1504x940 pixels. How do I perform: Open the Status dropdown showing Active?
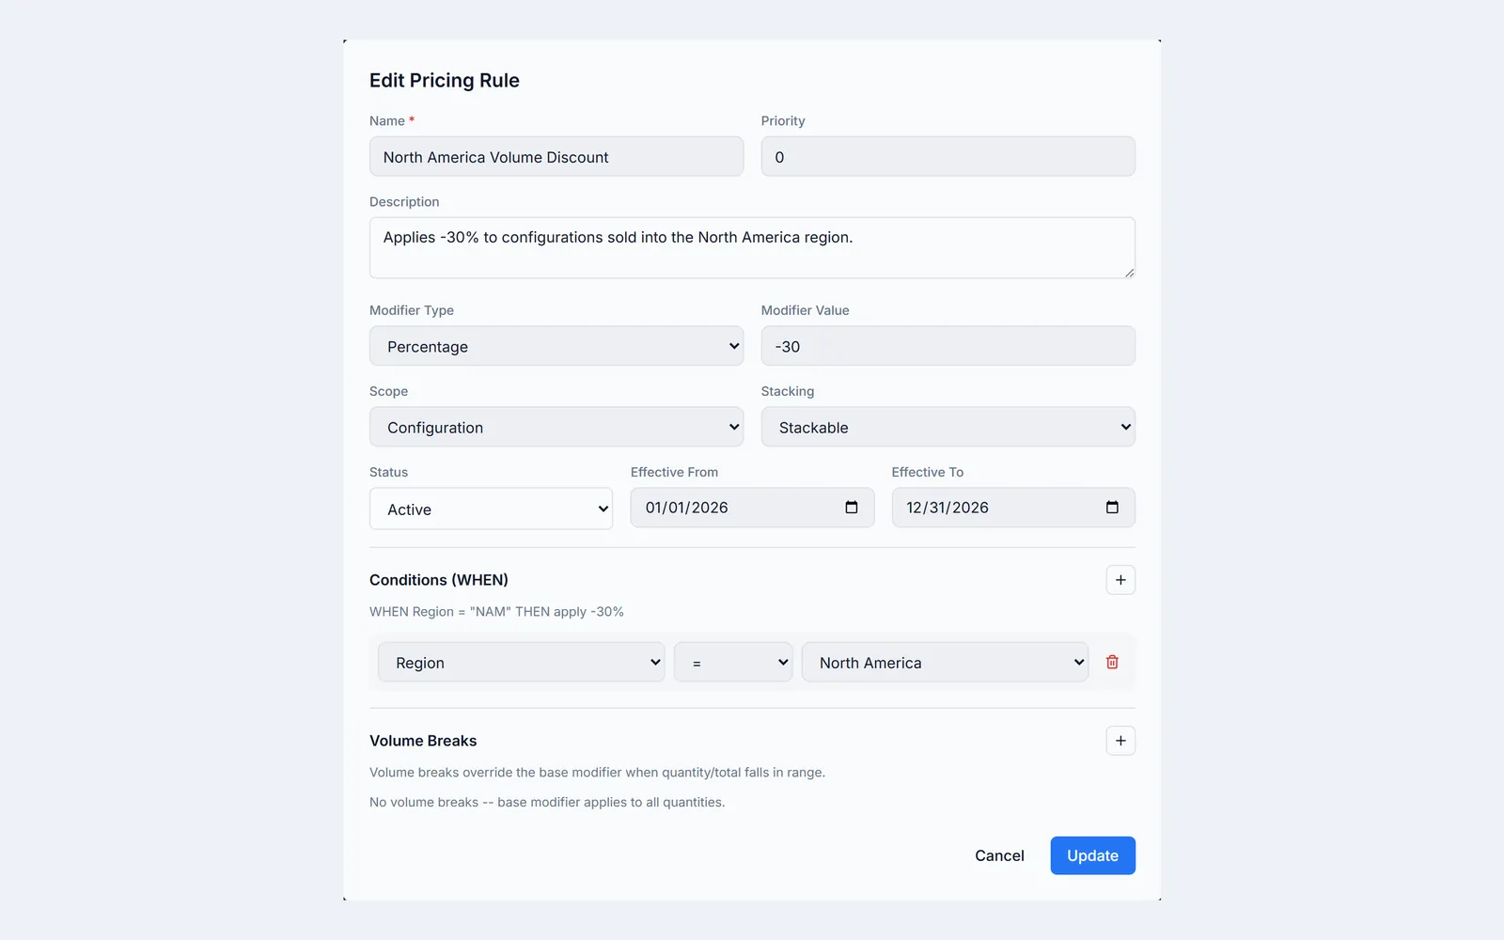(491, 509)
